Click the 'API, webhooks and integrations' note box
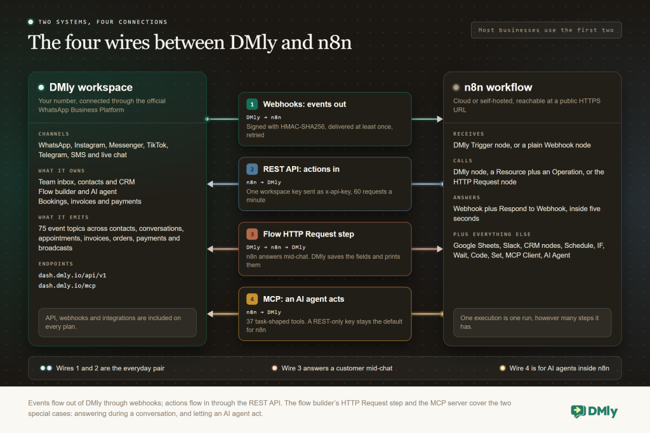Screen dimensions: 650x433 [x=117, y=323]
